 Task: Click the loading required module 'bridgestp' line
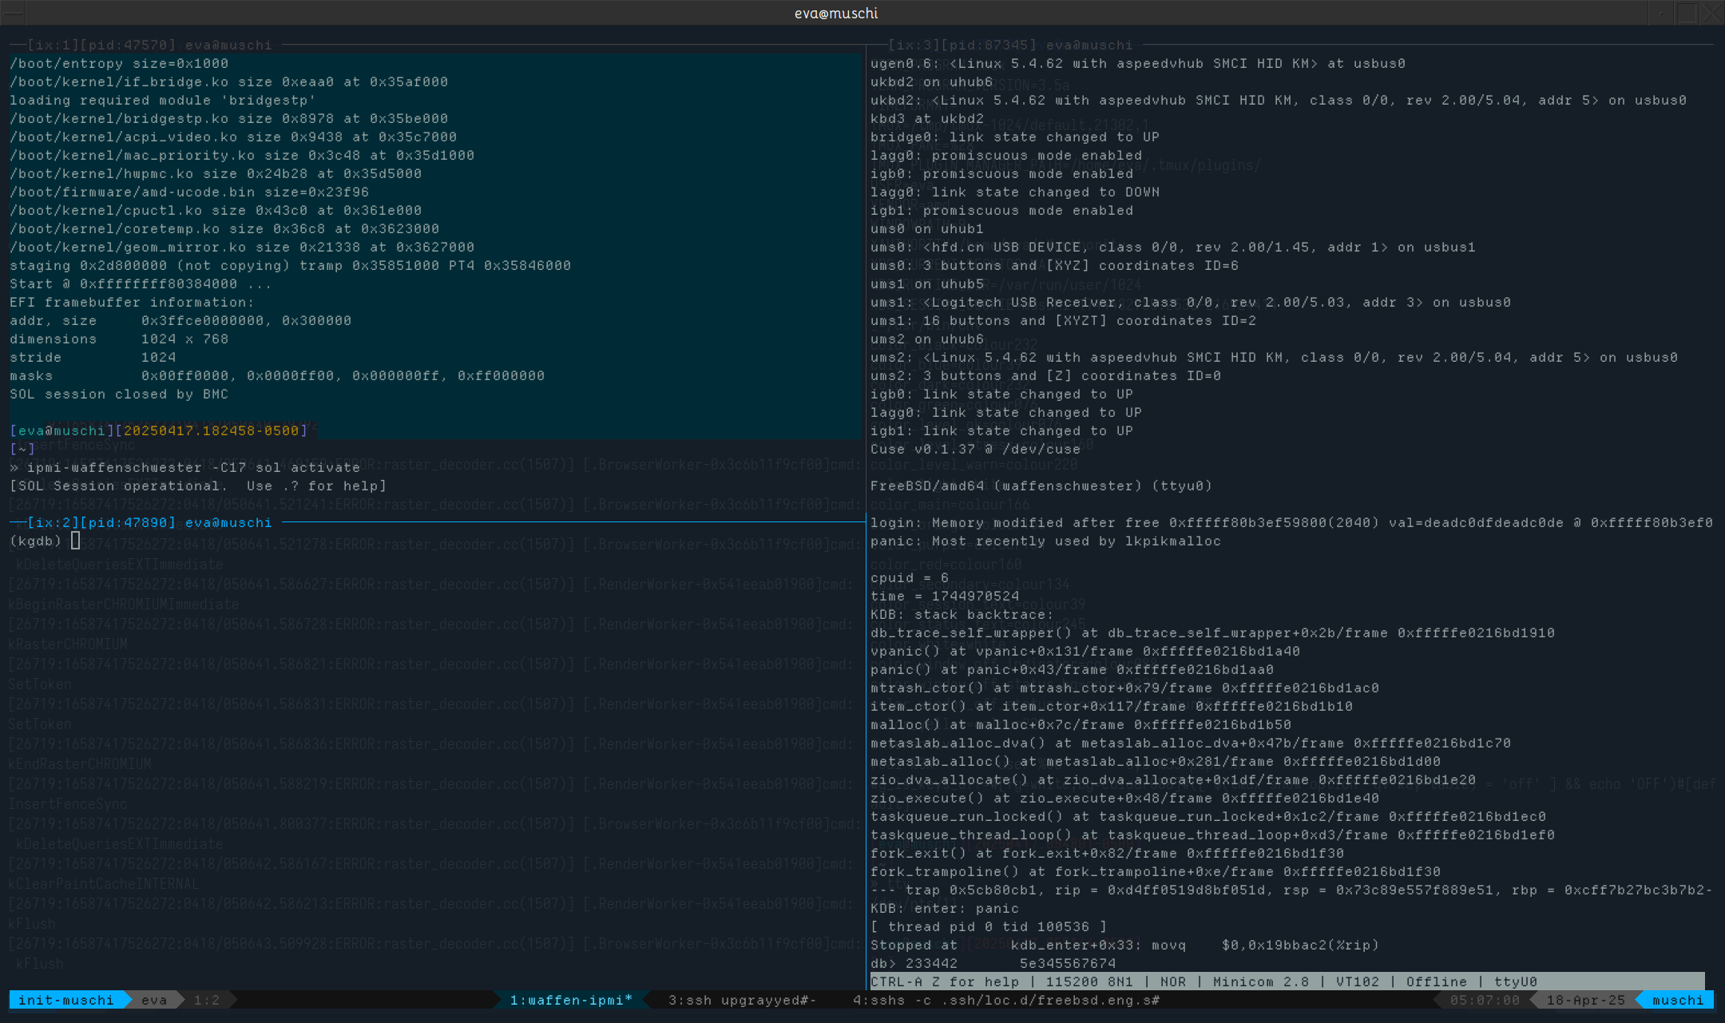point(163,100)
